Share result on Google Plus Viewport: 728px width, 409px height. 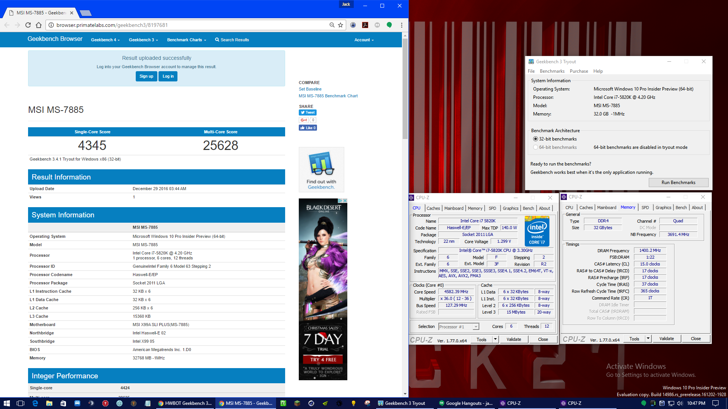[304, 120]
